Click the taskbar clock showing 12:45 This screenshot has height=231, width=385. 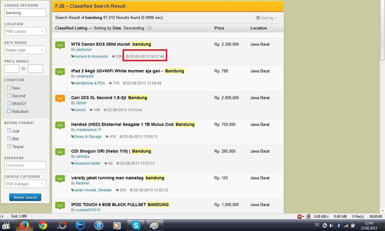click(x=369, y=226)
